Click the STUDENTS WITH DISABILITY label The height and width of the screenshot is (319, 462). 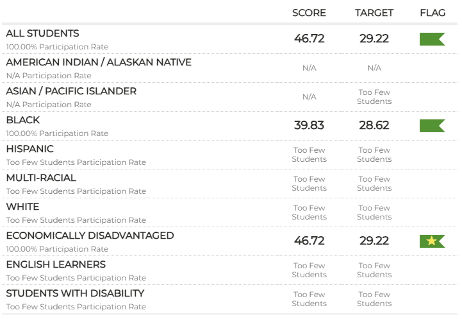click(x=75, y=293)
